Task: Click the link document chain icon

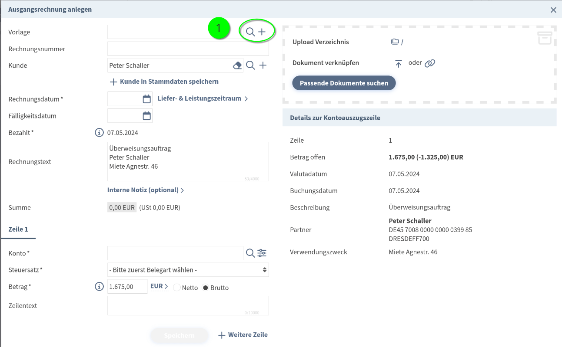Action: point(430,63)
